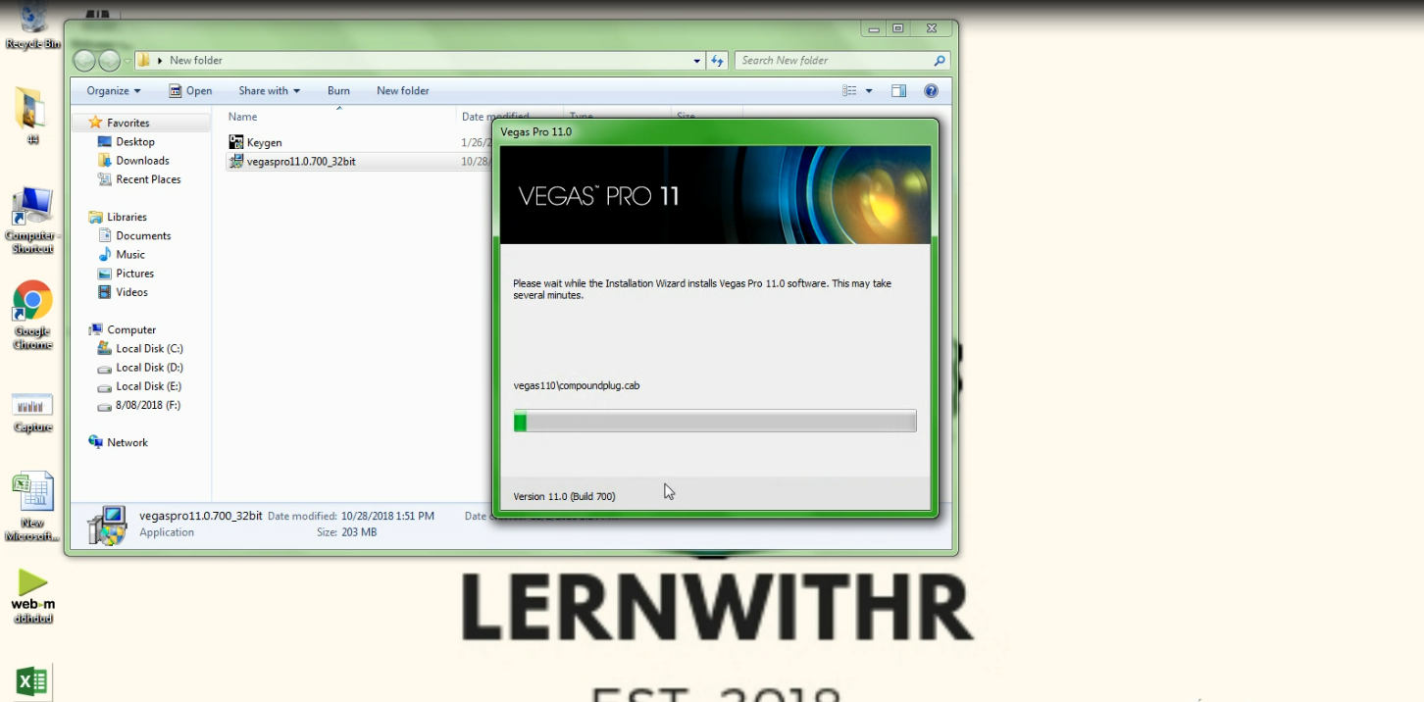This screenshot has height=702, width=1424.
Task: Click the Vegas Pro 11.0 dialog title bar
Action: 715,131
